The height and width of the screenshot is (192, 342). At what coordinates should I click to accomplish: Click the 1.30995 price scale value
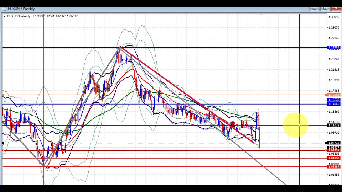pyautogui.click(x=334, y=17)
